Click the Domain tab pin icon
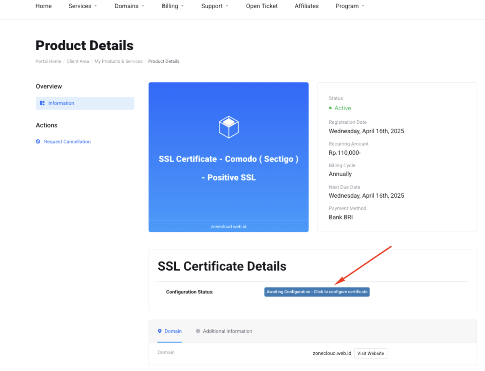The image size is (485, 371). [160, 331]
